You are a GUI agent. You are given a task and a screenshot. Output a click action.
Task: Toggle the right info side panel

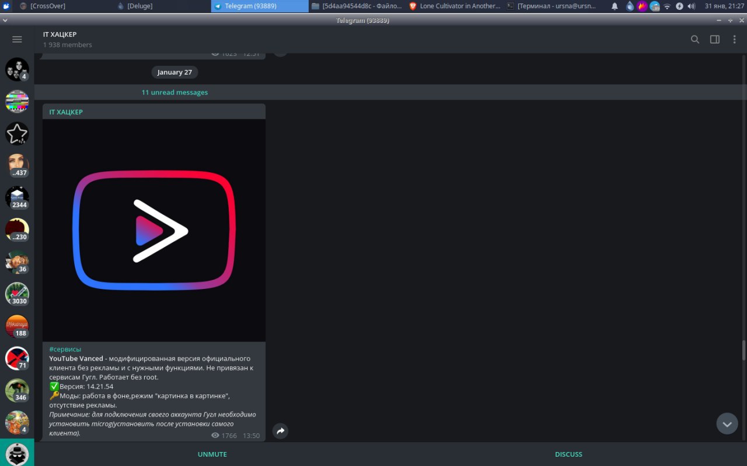click(715, 39)
